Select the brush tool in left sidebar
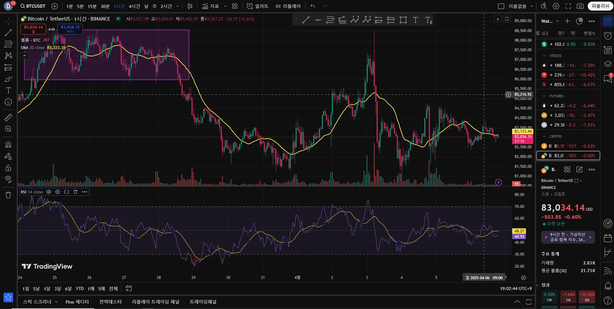 click(8, 79)
